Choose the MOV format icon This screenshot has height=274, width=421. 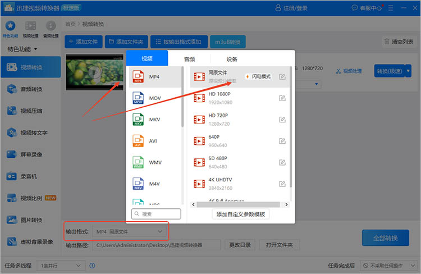tap(138, 98)
